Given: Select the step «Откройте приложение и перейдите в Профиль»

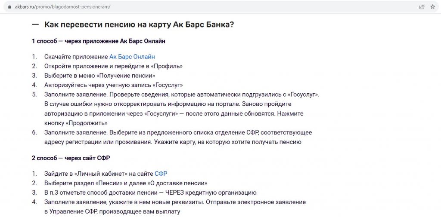Looking at the screenshot, I should (113, 66).
